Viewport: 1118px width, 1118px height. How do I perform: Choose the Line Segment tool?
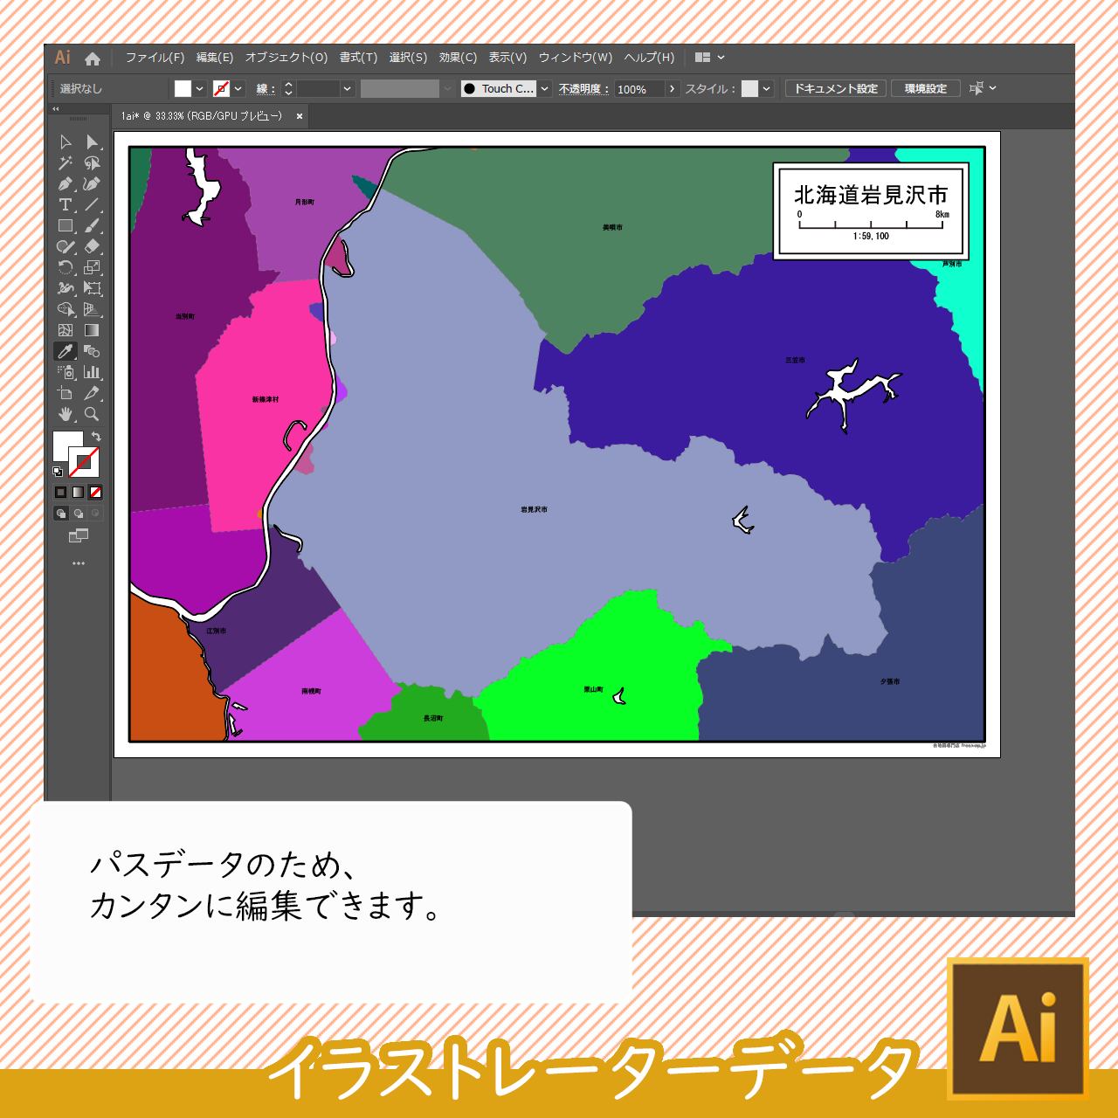(92, 204)
